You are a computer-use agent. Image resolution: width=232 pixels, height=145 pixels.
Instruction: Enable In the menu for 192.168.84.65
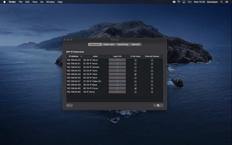point(135,92)
